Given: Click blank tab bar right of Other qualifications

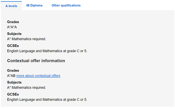Looking at the screenshot, I should tap(127, 5).
